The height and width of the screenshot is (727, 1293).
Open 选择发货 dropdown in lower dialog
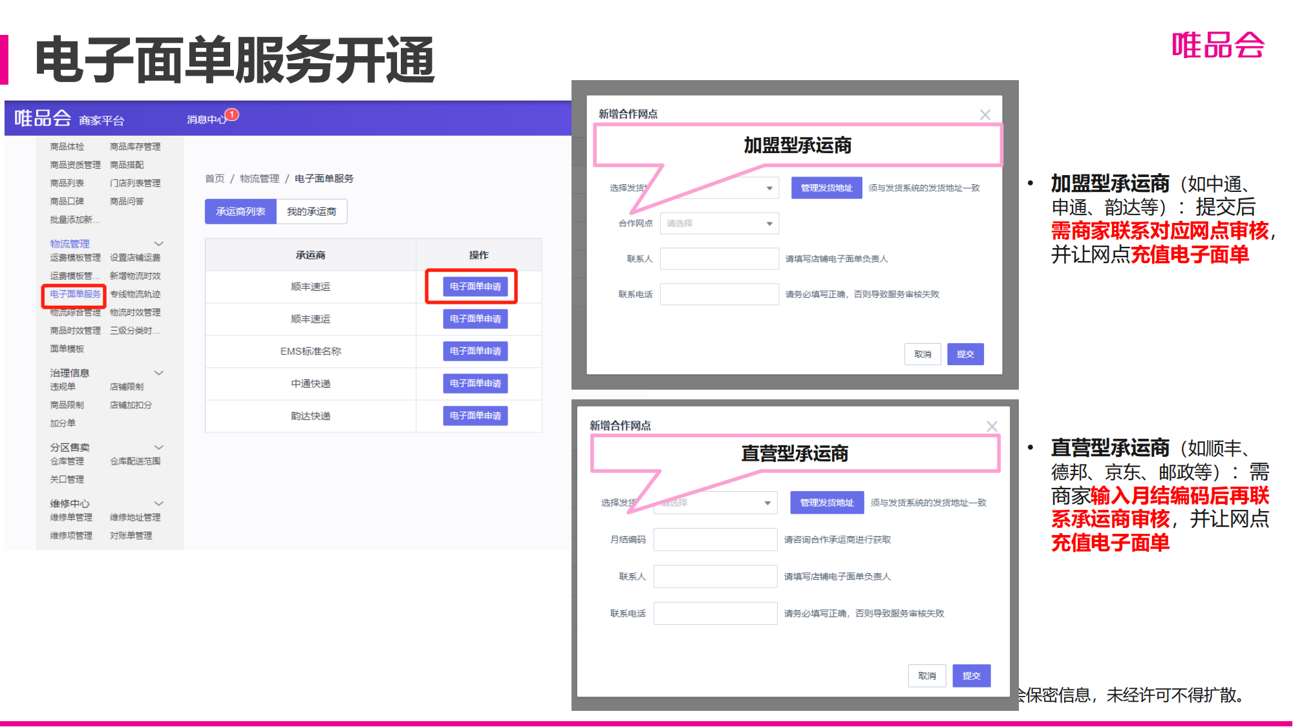714,503
